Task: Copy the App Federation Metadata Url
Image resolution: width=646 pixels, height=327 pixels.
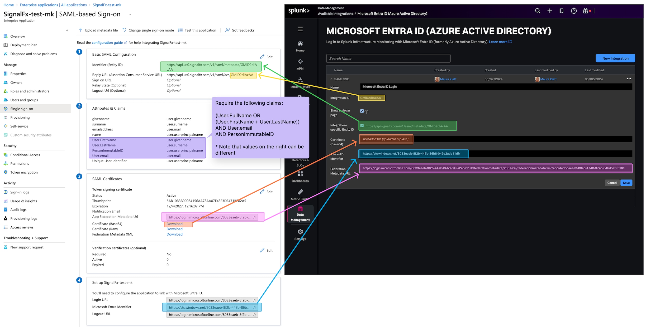Action: 254,217
